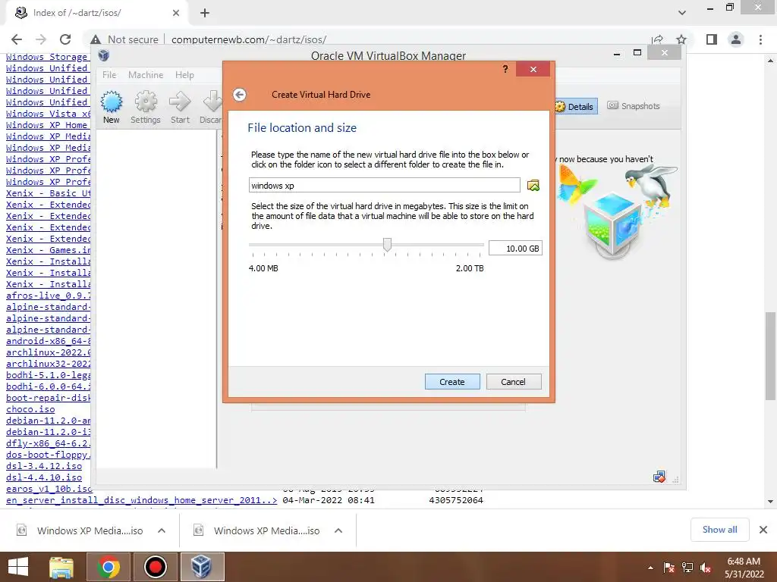The image size is (777, 582).
Task: Click the Details button in VirtualBox Manager
Action: pyautogui.click(x=574, y=106)
